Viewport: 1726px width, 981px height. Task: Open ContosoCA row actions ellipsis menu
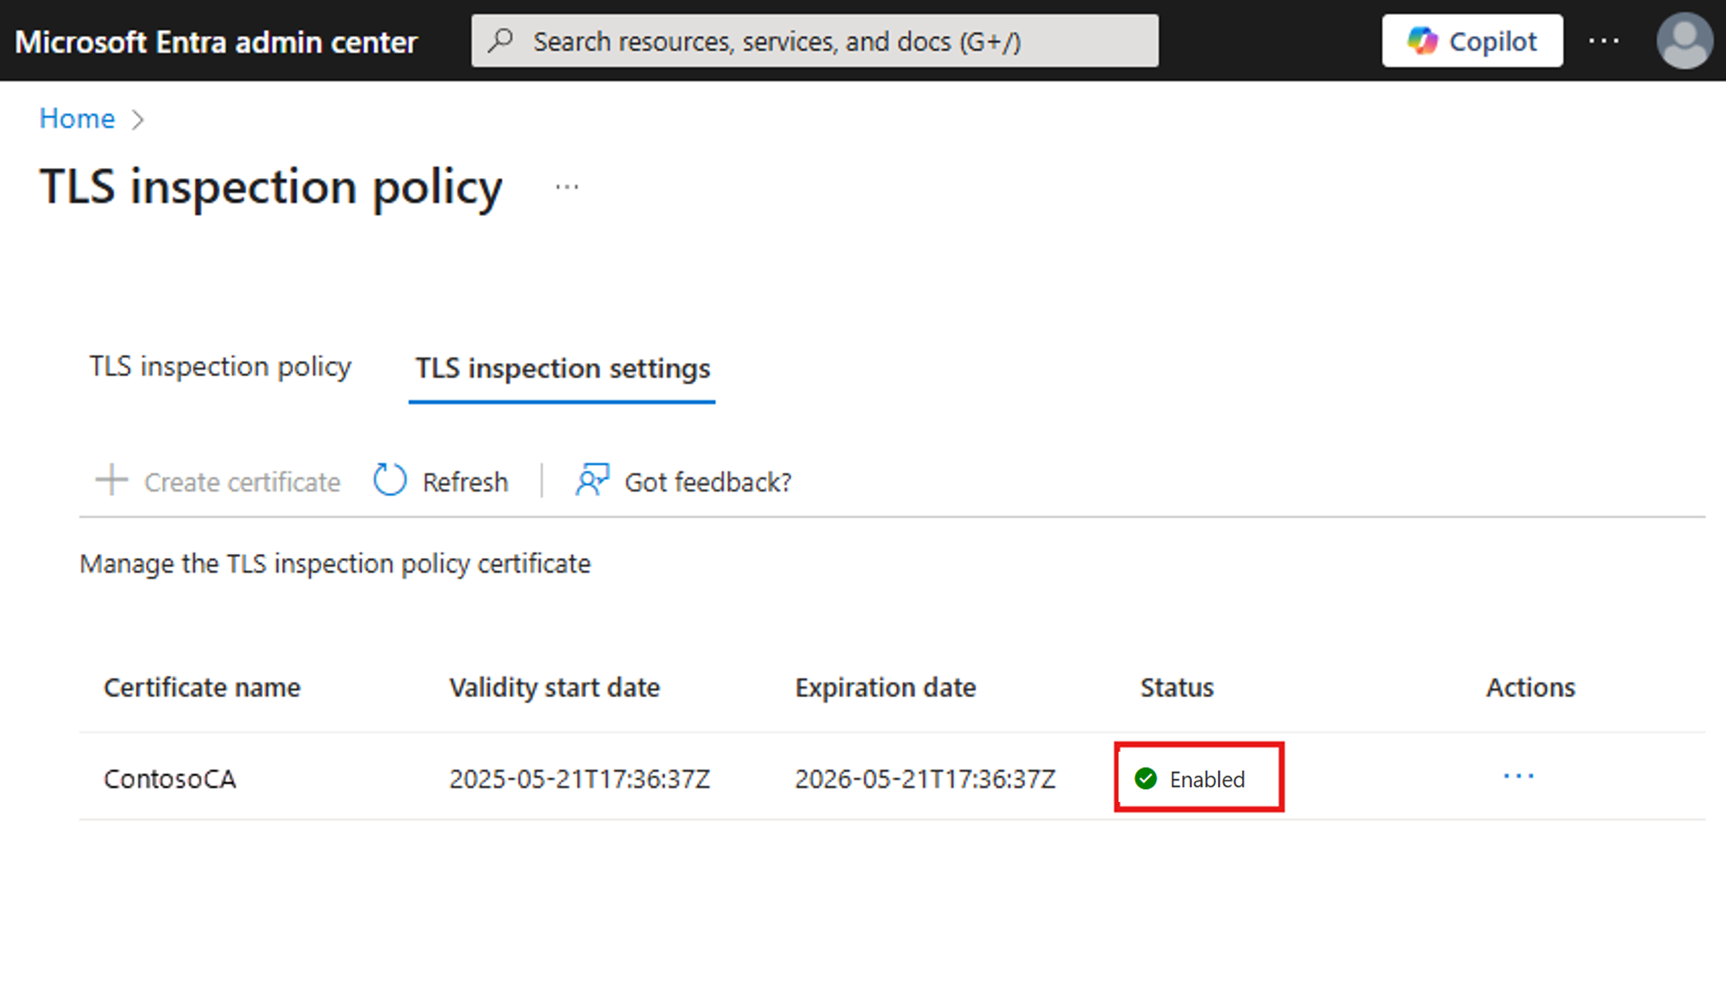coord(1518,777)
